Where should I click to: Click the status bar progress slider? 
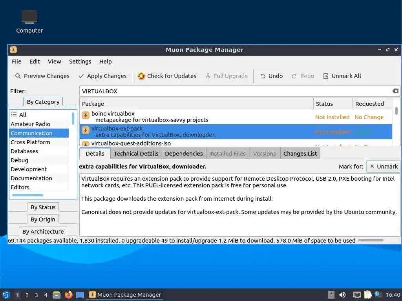point(371,240)
